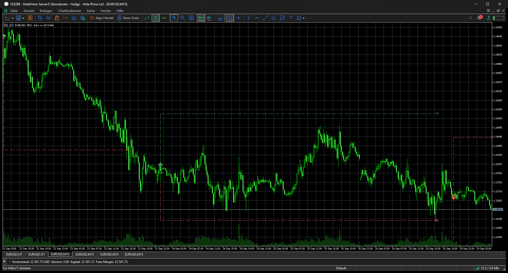Select the trendline drawing tool

[265, 18]
